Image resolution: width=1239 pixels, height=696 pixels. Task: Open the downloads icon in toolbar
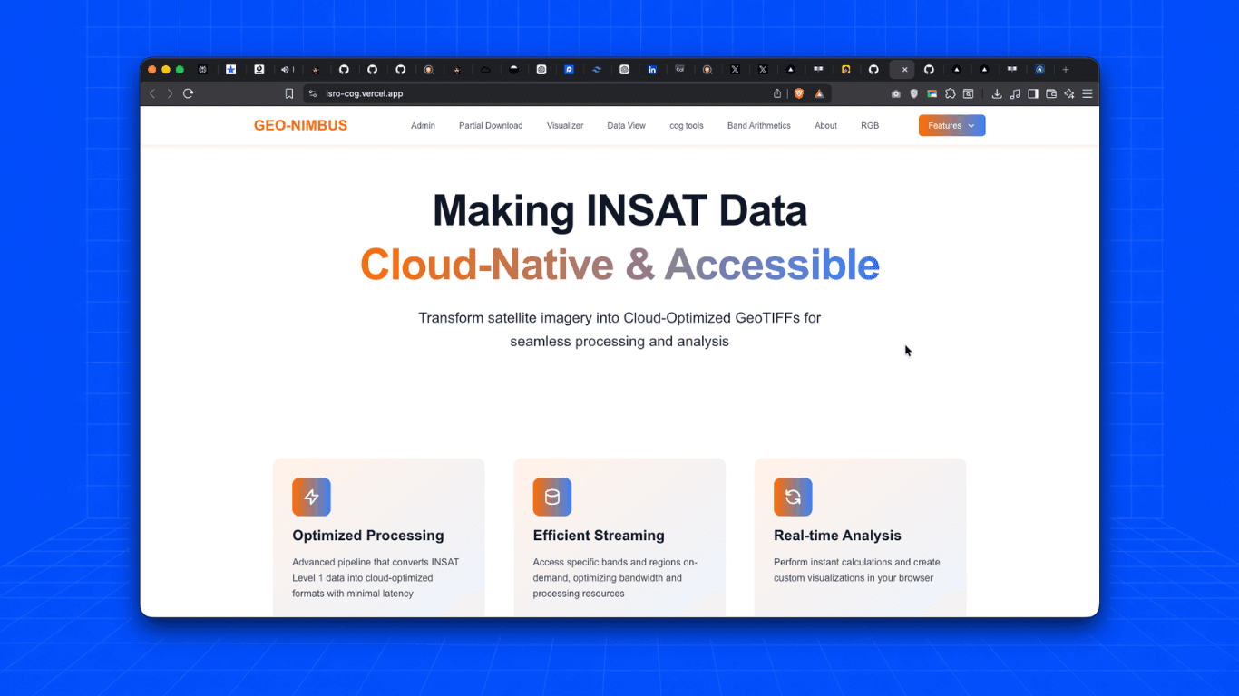click(x=997, y=93)
